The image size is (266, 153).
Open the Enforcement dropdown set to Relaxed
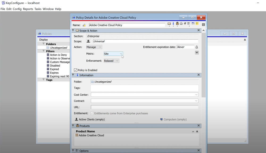pyautogui.click(x=111, y=61)
